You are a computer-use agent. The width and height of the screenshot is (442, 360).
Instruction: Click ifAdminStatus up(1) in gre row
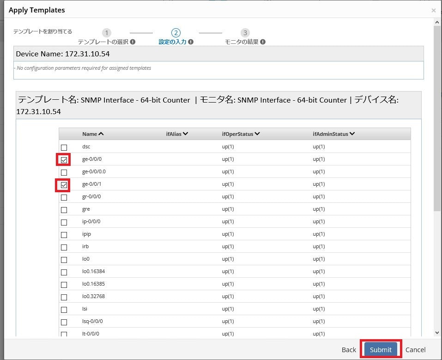coord(319,209)
